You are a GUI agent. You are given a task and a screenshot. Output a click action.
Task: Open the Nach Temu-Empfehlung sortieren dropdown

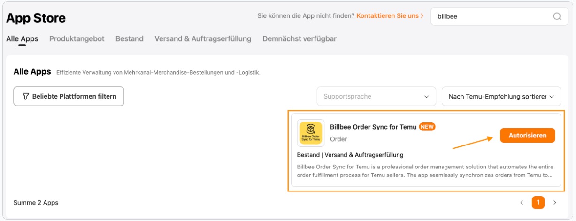501,96
